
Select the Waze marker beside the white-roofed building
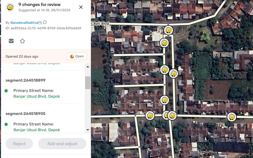164,43
